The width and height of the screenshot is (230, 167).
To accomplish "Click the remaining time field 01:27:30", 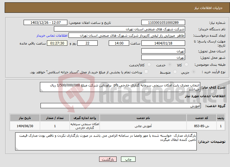I will click(x=57, y=43).
